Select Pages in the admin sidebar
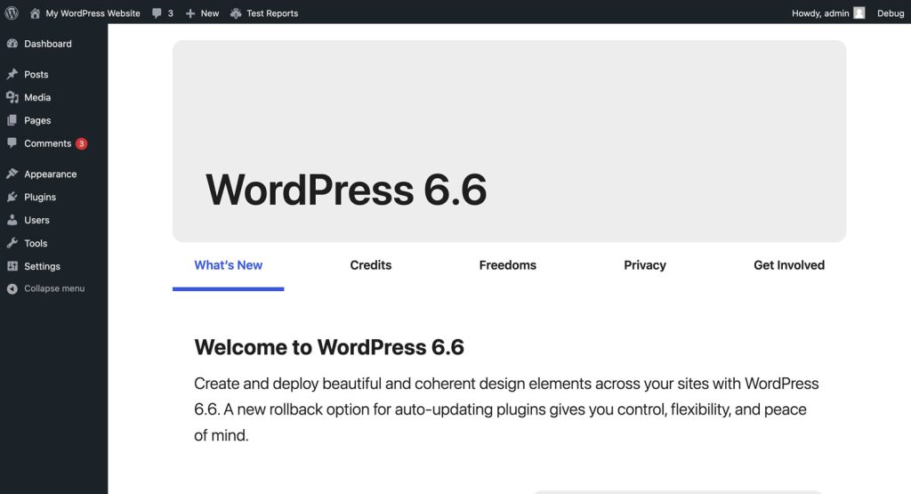This screenshot has width=911, height=494. pyautogui.click(x=37, y=120)
